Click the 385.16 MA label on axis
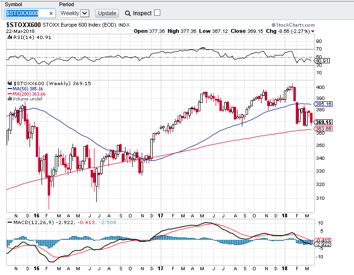The image size is (354, 275). tap(323, 104)
